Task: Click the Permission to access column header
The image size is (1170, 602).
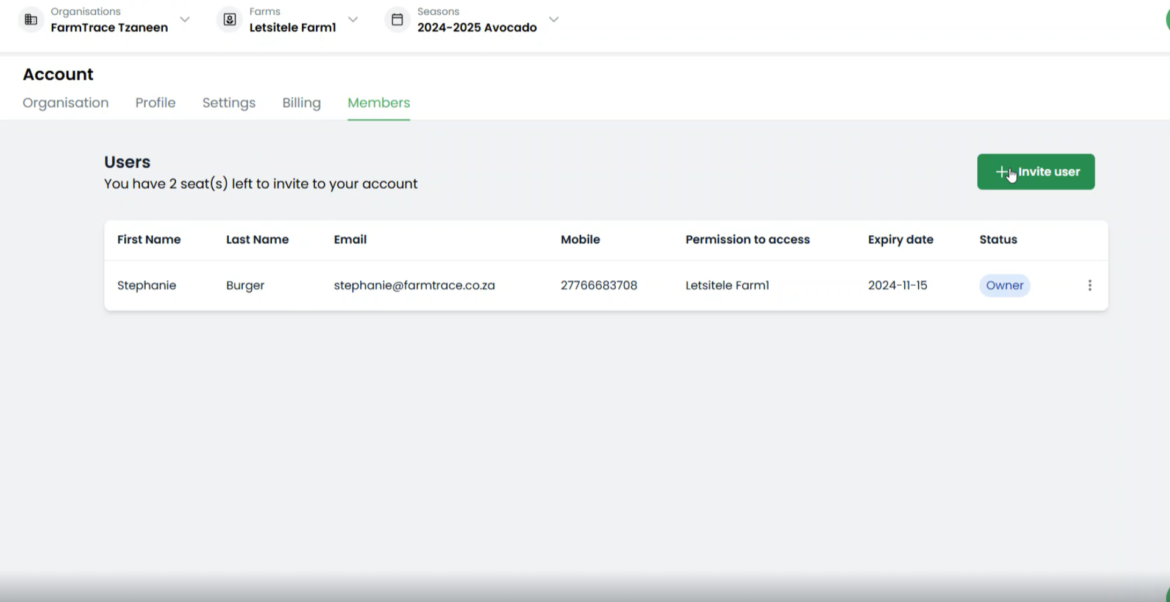Action: click(747, 239)
